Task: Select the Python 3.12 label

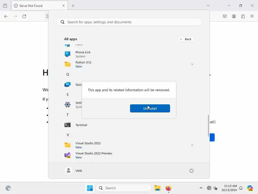Action: pos(83,62)
